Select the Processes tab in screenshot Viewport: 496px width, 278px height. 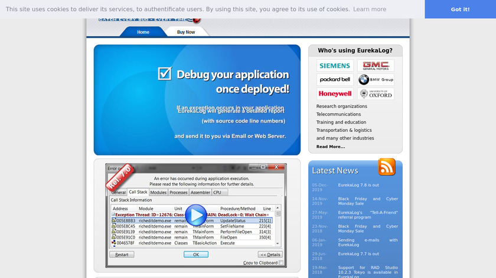tap(178, 192)
